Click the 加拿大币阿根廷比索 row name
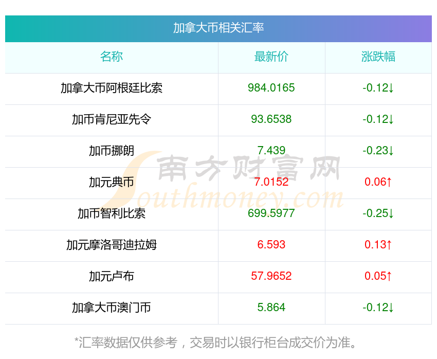Image resolution: width=437 pixels, height=359 pixels. pyautogui.click(x=112, y=88)
